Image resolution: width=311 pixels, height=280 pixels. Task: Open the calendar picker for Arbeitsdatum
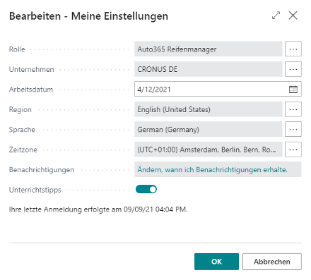[x=293, y=90]
